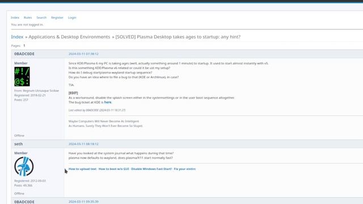Viewport: 363px width, 204px height.
Task: Click the seth username heading
Action: (19, 144)
